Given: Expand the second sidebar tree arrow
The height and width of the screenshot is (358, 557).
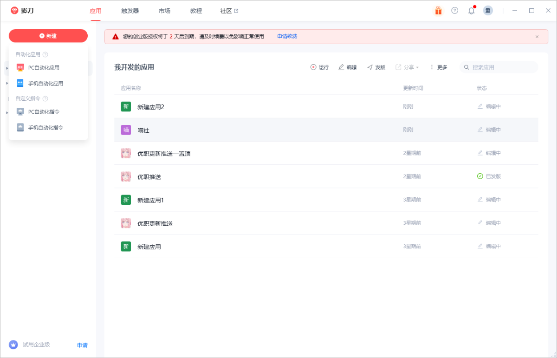Looking at the screenshot, I should (7, 84).
